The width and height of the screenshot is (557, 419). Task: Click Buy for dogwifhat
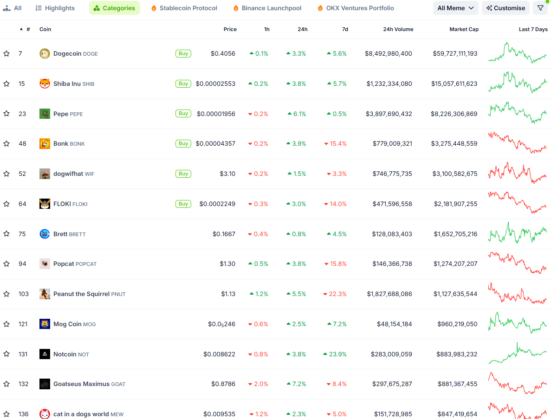pos(183,174)
